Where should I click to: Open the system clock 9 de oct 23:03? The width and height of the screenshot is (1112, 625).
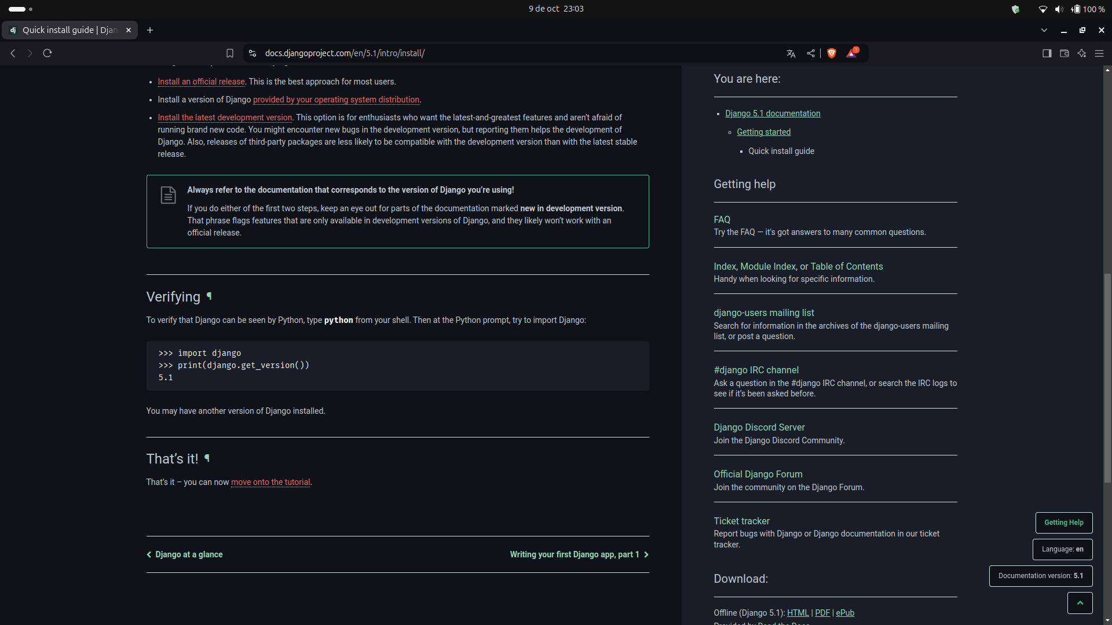(556, 9)
